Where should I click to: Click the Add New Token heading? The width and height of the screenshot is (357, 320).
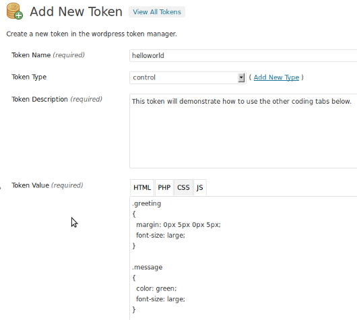[76, 11]
